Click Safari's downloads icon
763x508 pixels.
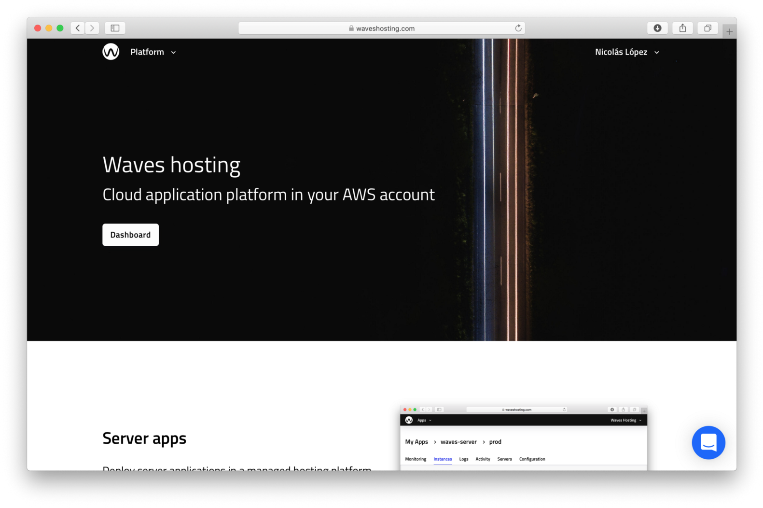pyautogui.click(x=657, y=28)
